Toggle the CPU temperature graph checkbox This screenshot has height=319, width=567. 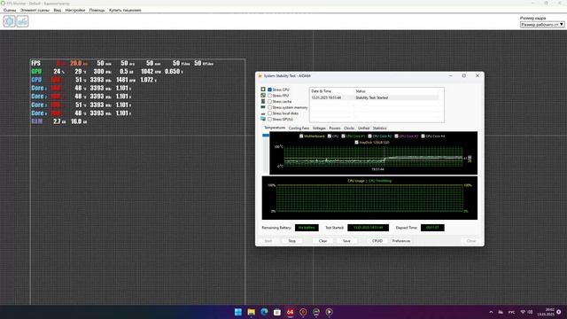330,136
